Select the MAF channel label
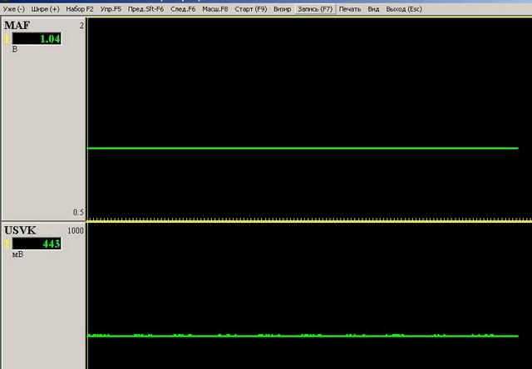 click(x=17, y=26)
